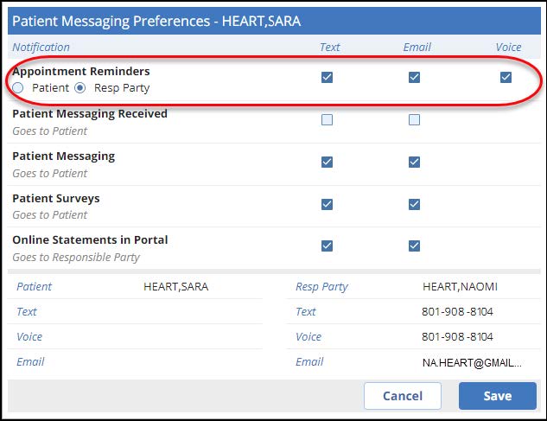Image resolution: width=547 pixels, height=421 pixels.
Task: Uncheck Online Statements in Portal Text
Action: point(327,246)
